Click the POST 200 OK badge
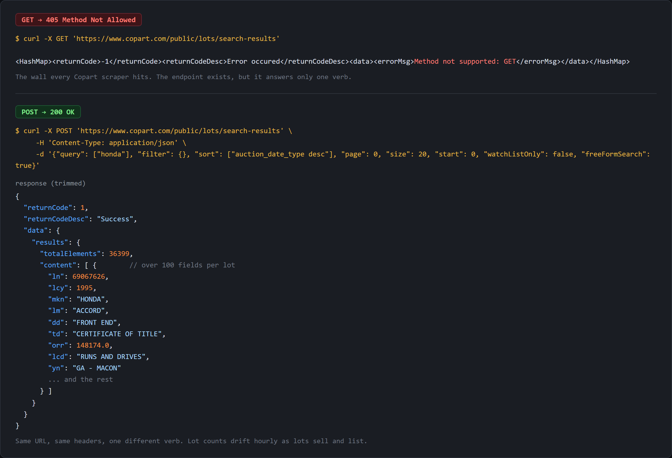This screenshot has height=458, width=672. pos(48,112)
